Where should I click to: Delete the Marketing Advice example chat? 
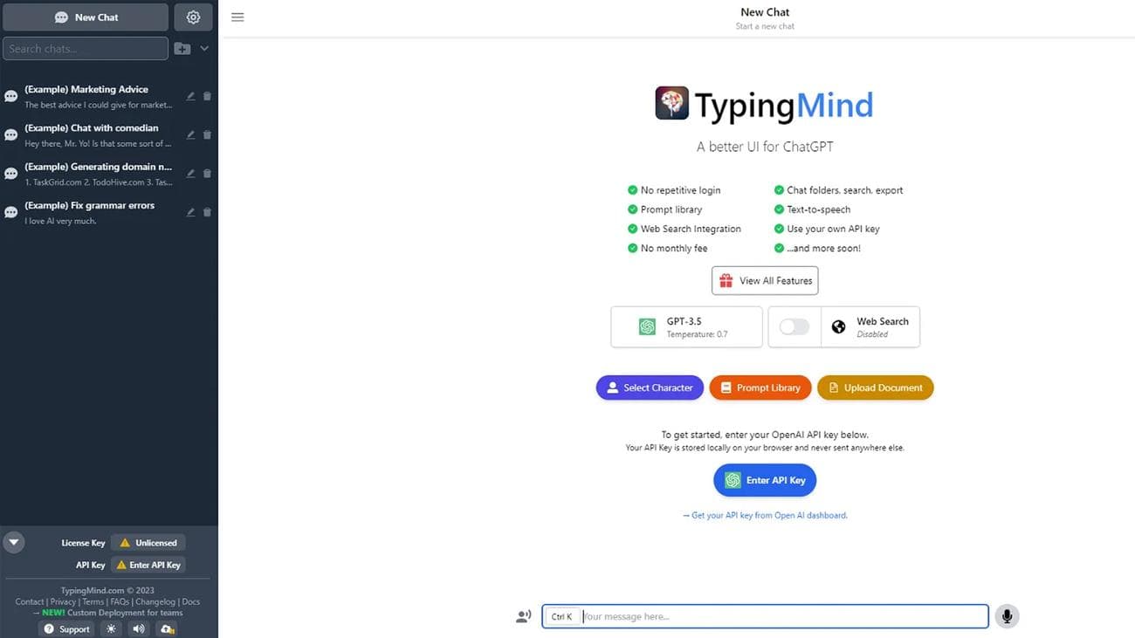click(207, 96)
